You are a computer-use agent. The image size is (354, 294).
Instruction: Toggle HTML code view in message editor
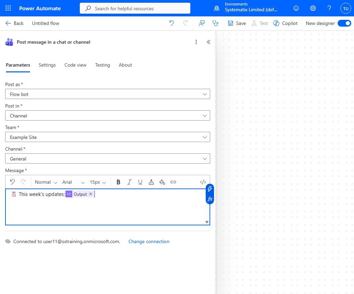click(x=203, y=182)
